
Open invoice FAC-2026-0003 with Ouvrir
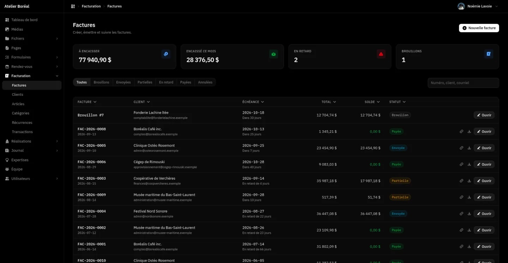coord(484,181)
